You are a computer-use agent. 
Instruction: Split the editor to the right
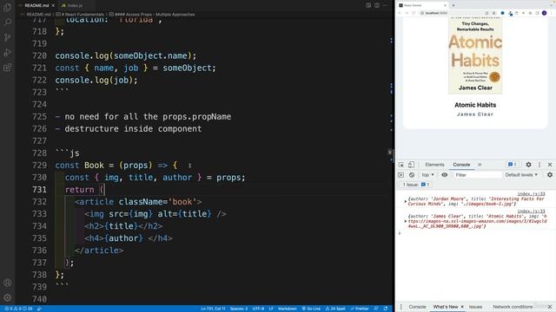click(x=377, y=5)
